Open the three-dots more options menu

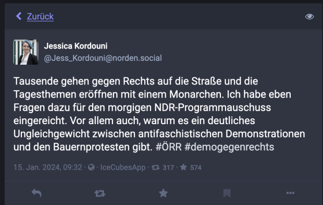click(290, 193)
